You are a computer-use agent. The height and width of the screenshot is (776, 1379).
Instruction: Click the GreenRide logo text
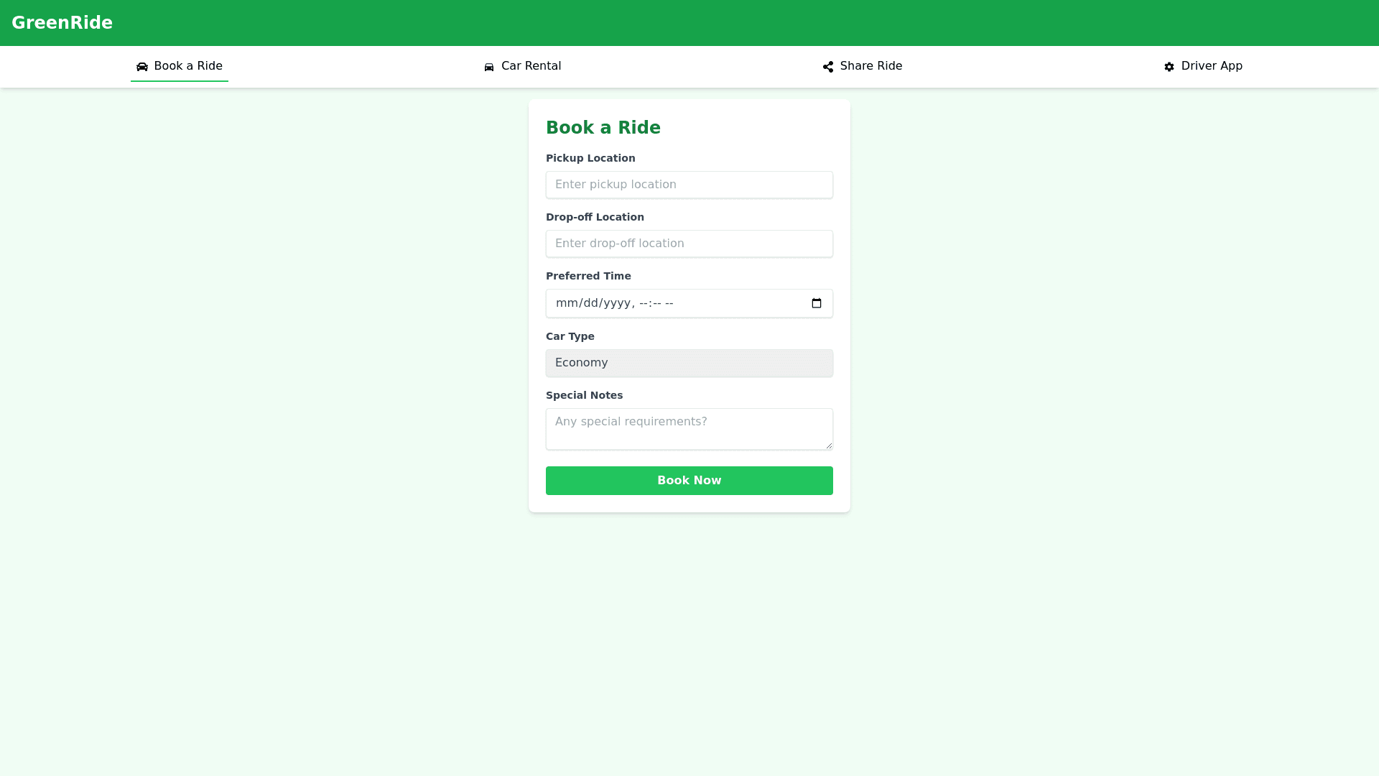[62, 23]
